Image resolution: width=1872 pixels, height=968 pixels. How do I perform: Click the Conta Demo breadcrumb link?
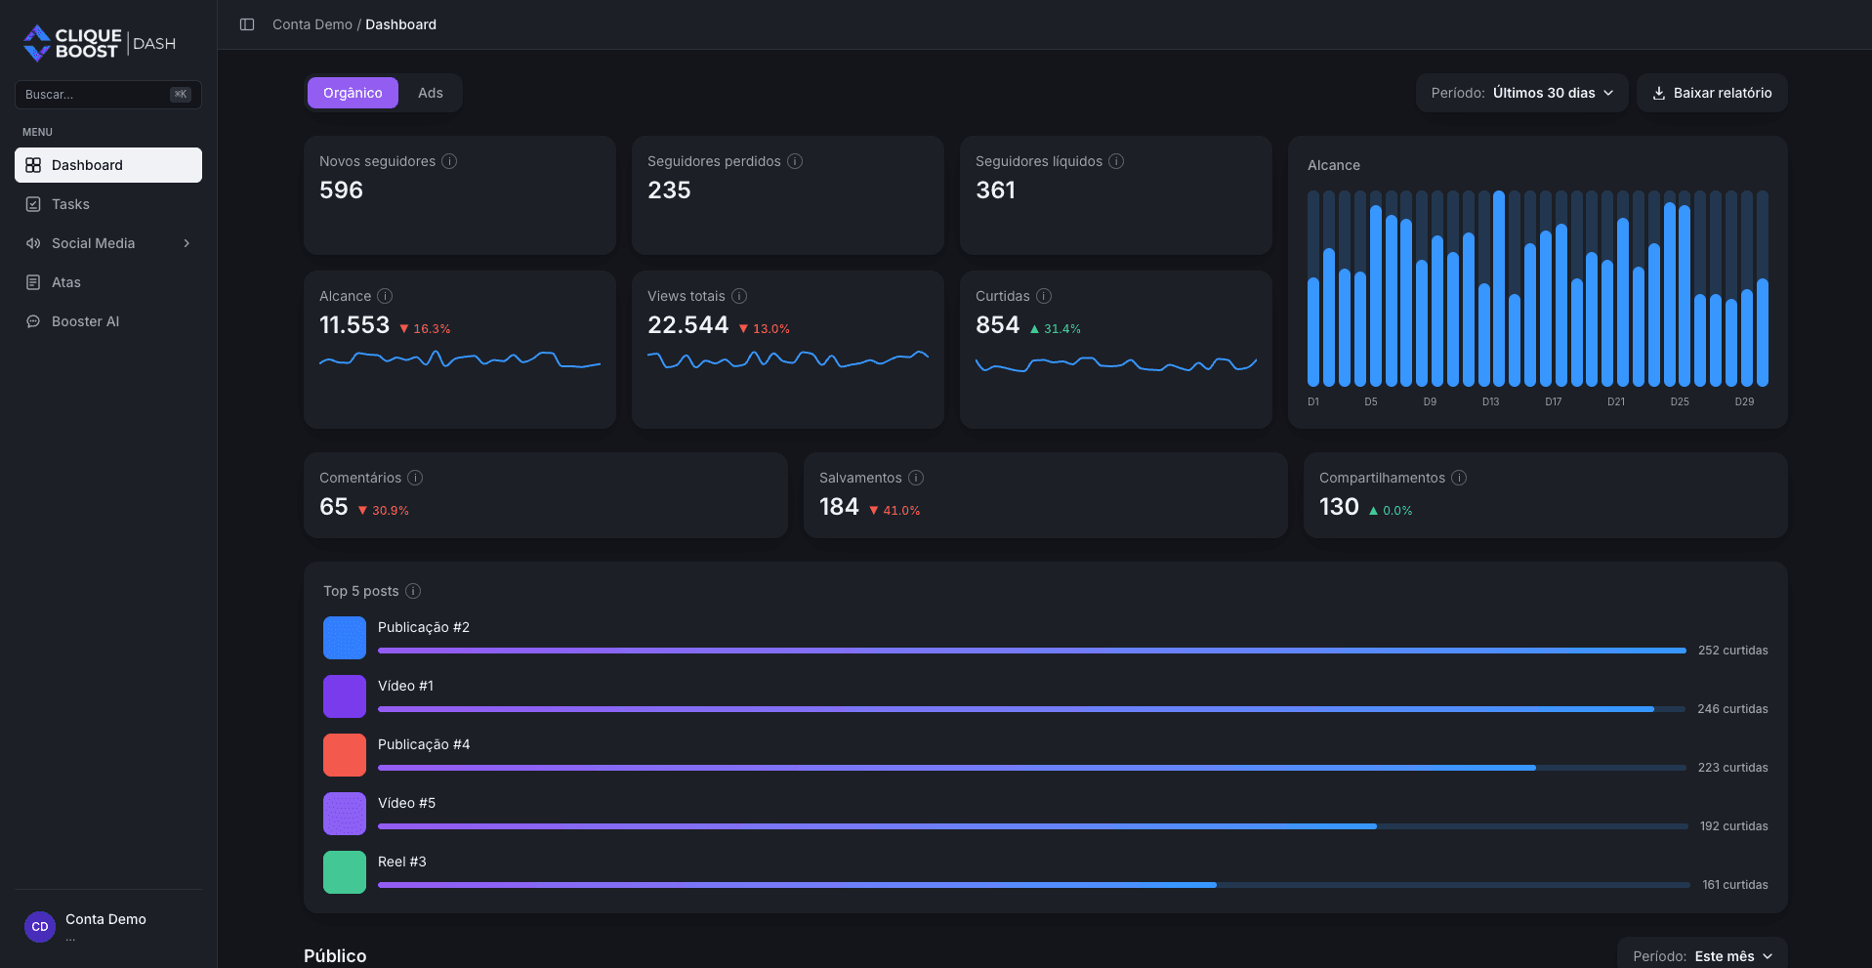312,24
